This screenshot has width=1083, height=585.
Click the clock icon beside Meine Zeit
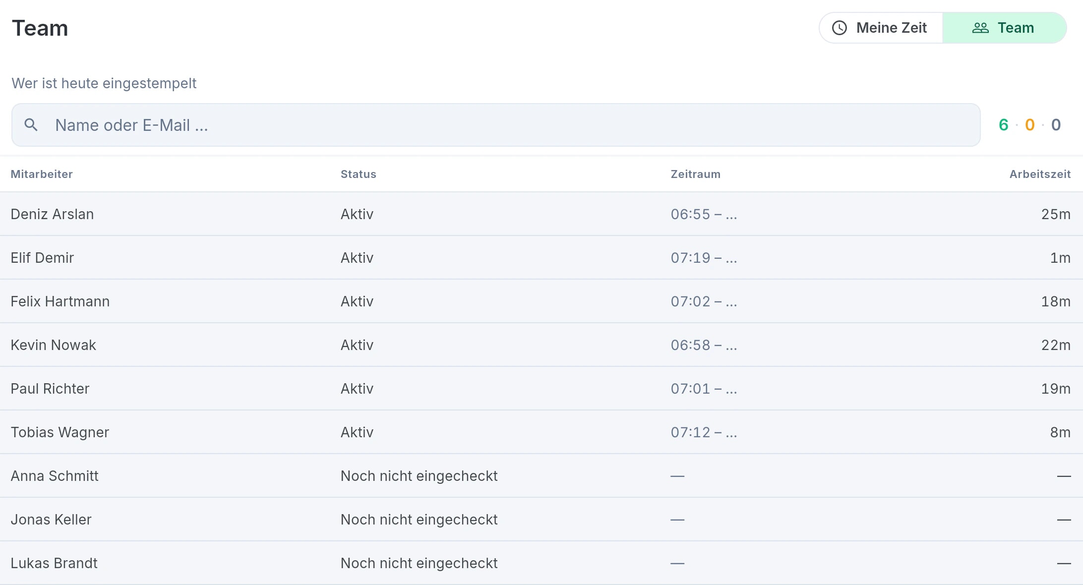click(840, 28)
